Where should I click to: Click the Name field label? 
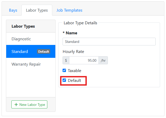coord(70,33)
